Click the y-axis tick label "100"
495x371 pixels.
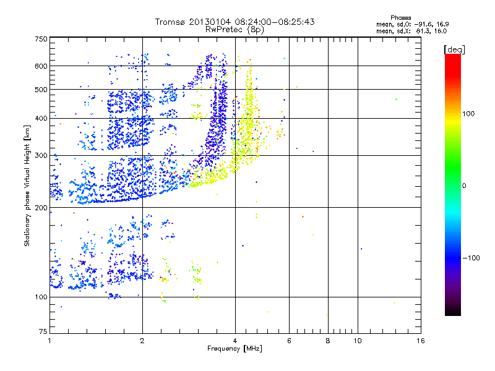point(41,297)
